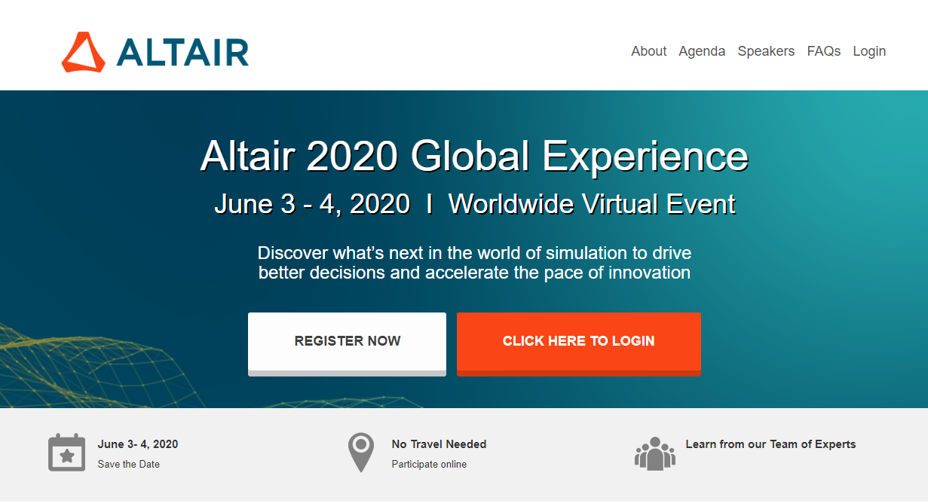Click the orange Altair triangle emblem

(83, 51)
